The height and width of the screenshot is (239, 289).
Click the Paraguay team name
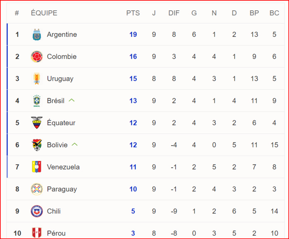pyautogui.click(x=62, y=189)
